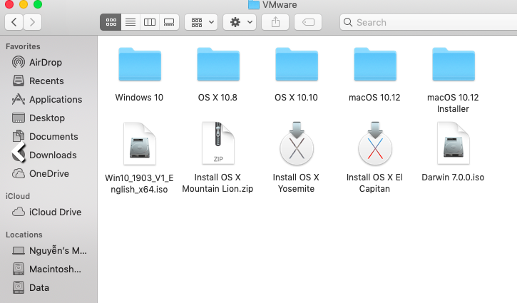517x303 pixels.
Task: Open Recents in the sidebar
Action: point(48,81)
